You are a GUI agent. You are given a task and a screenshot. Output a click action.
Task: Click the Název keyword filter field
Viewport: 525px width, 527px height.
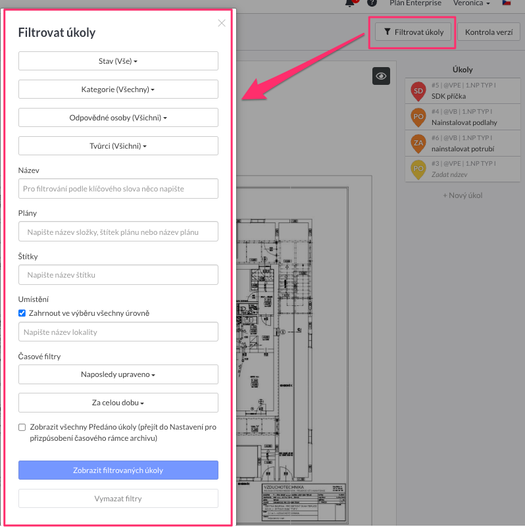click(118, 189)
